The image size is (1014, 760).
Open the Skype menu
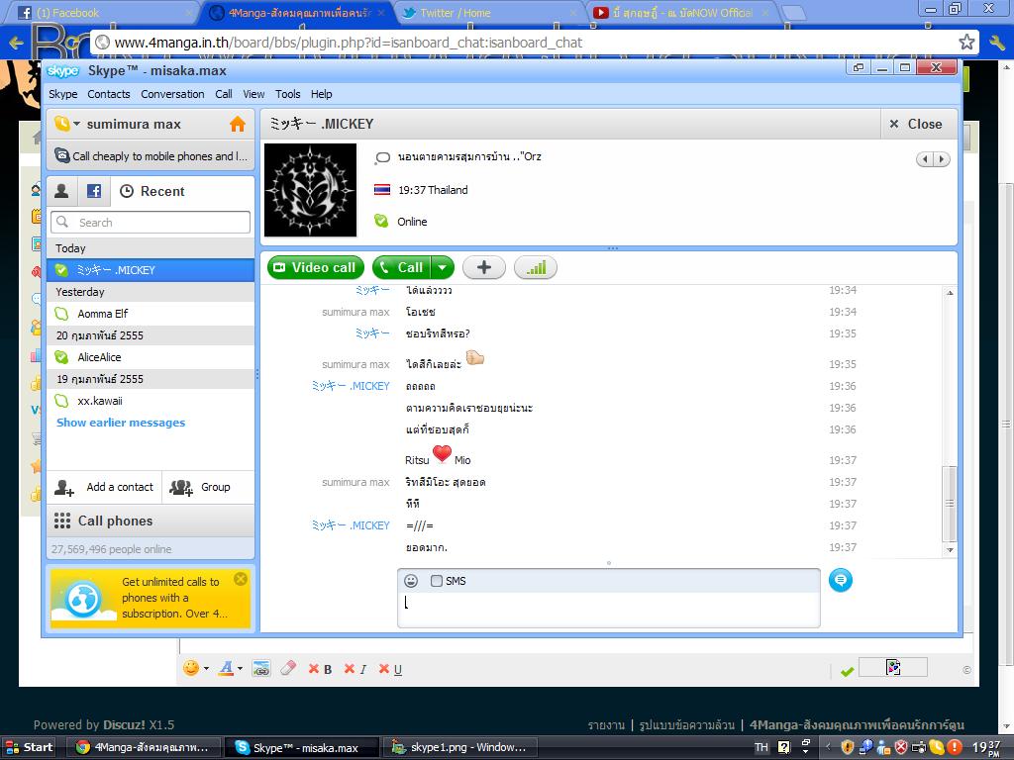tap(62, 94)
